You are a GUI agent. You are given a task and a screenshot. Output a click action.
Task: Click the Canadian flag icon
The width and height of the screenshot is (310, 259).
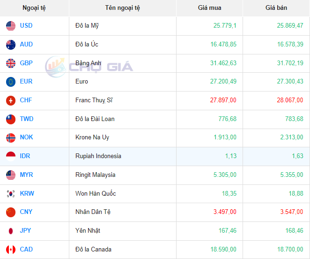(x=11, y=250)
